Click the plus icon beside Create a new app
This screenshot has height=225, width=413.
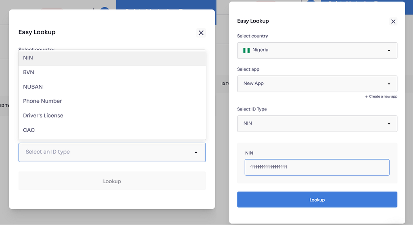pyautogui.click(x=366, y=97)
